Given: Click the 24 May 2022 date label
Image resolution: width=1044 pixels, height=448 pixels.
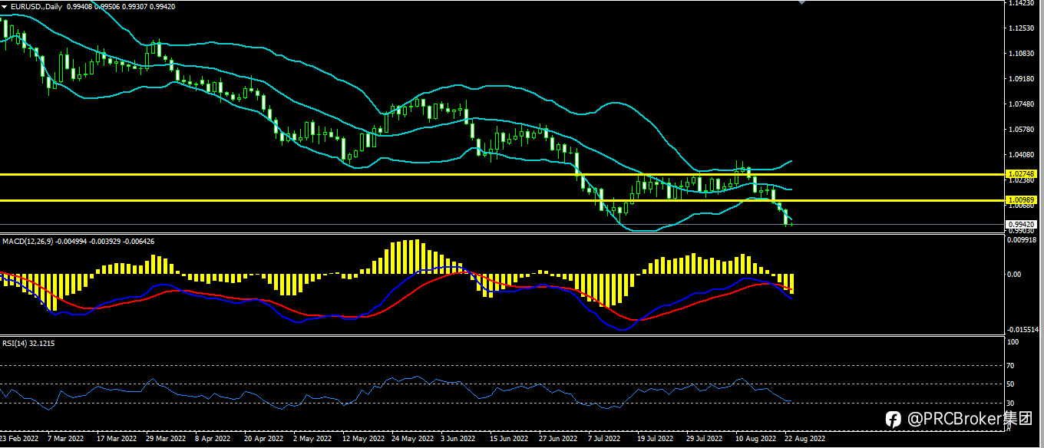Looking at the screenshot, I should [412, 440].
